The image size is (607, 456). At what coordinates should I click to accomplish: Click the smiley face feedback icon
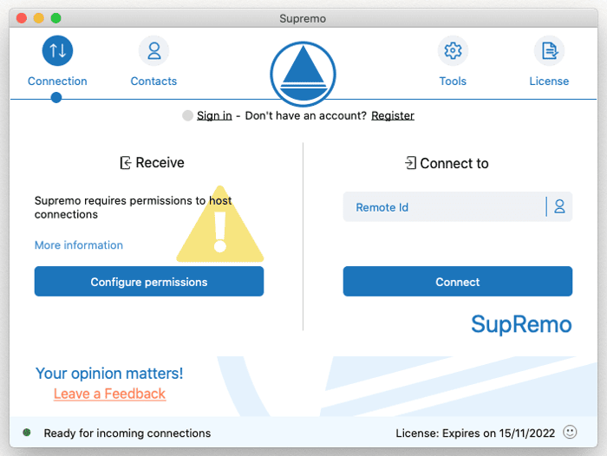coord(570,432)
